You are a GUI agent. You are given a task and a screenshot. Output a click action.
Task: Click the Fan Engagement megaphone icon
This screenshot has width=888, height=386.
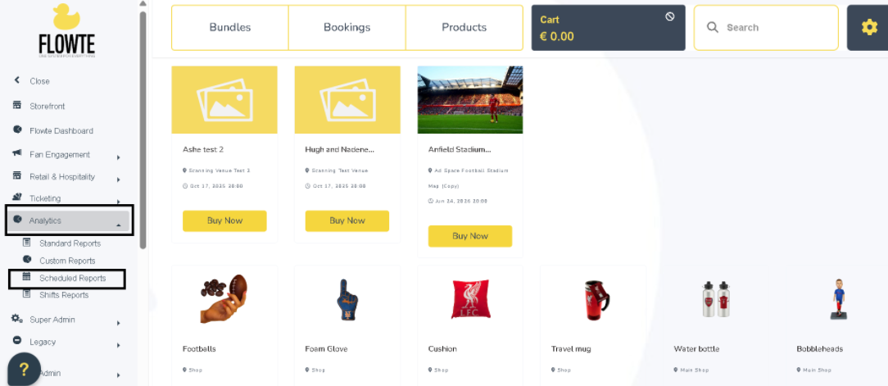[17, 154]
